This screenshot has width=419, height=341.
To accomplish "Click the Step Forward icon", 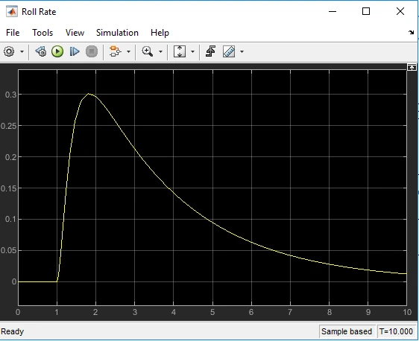I will coord(75,51).
